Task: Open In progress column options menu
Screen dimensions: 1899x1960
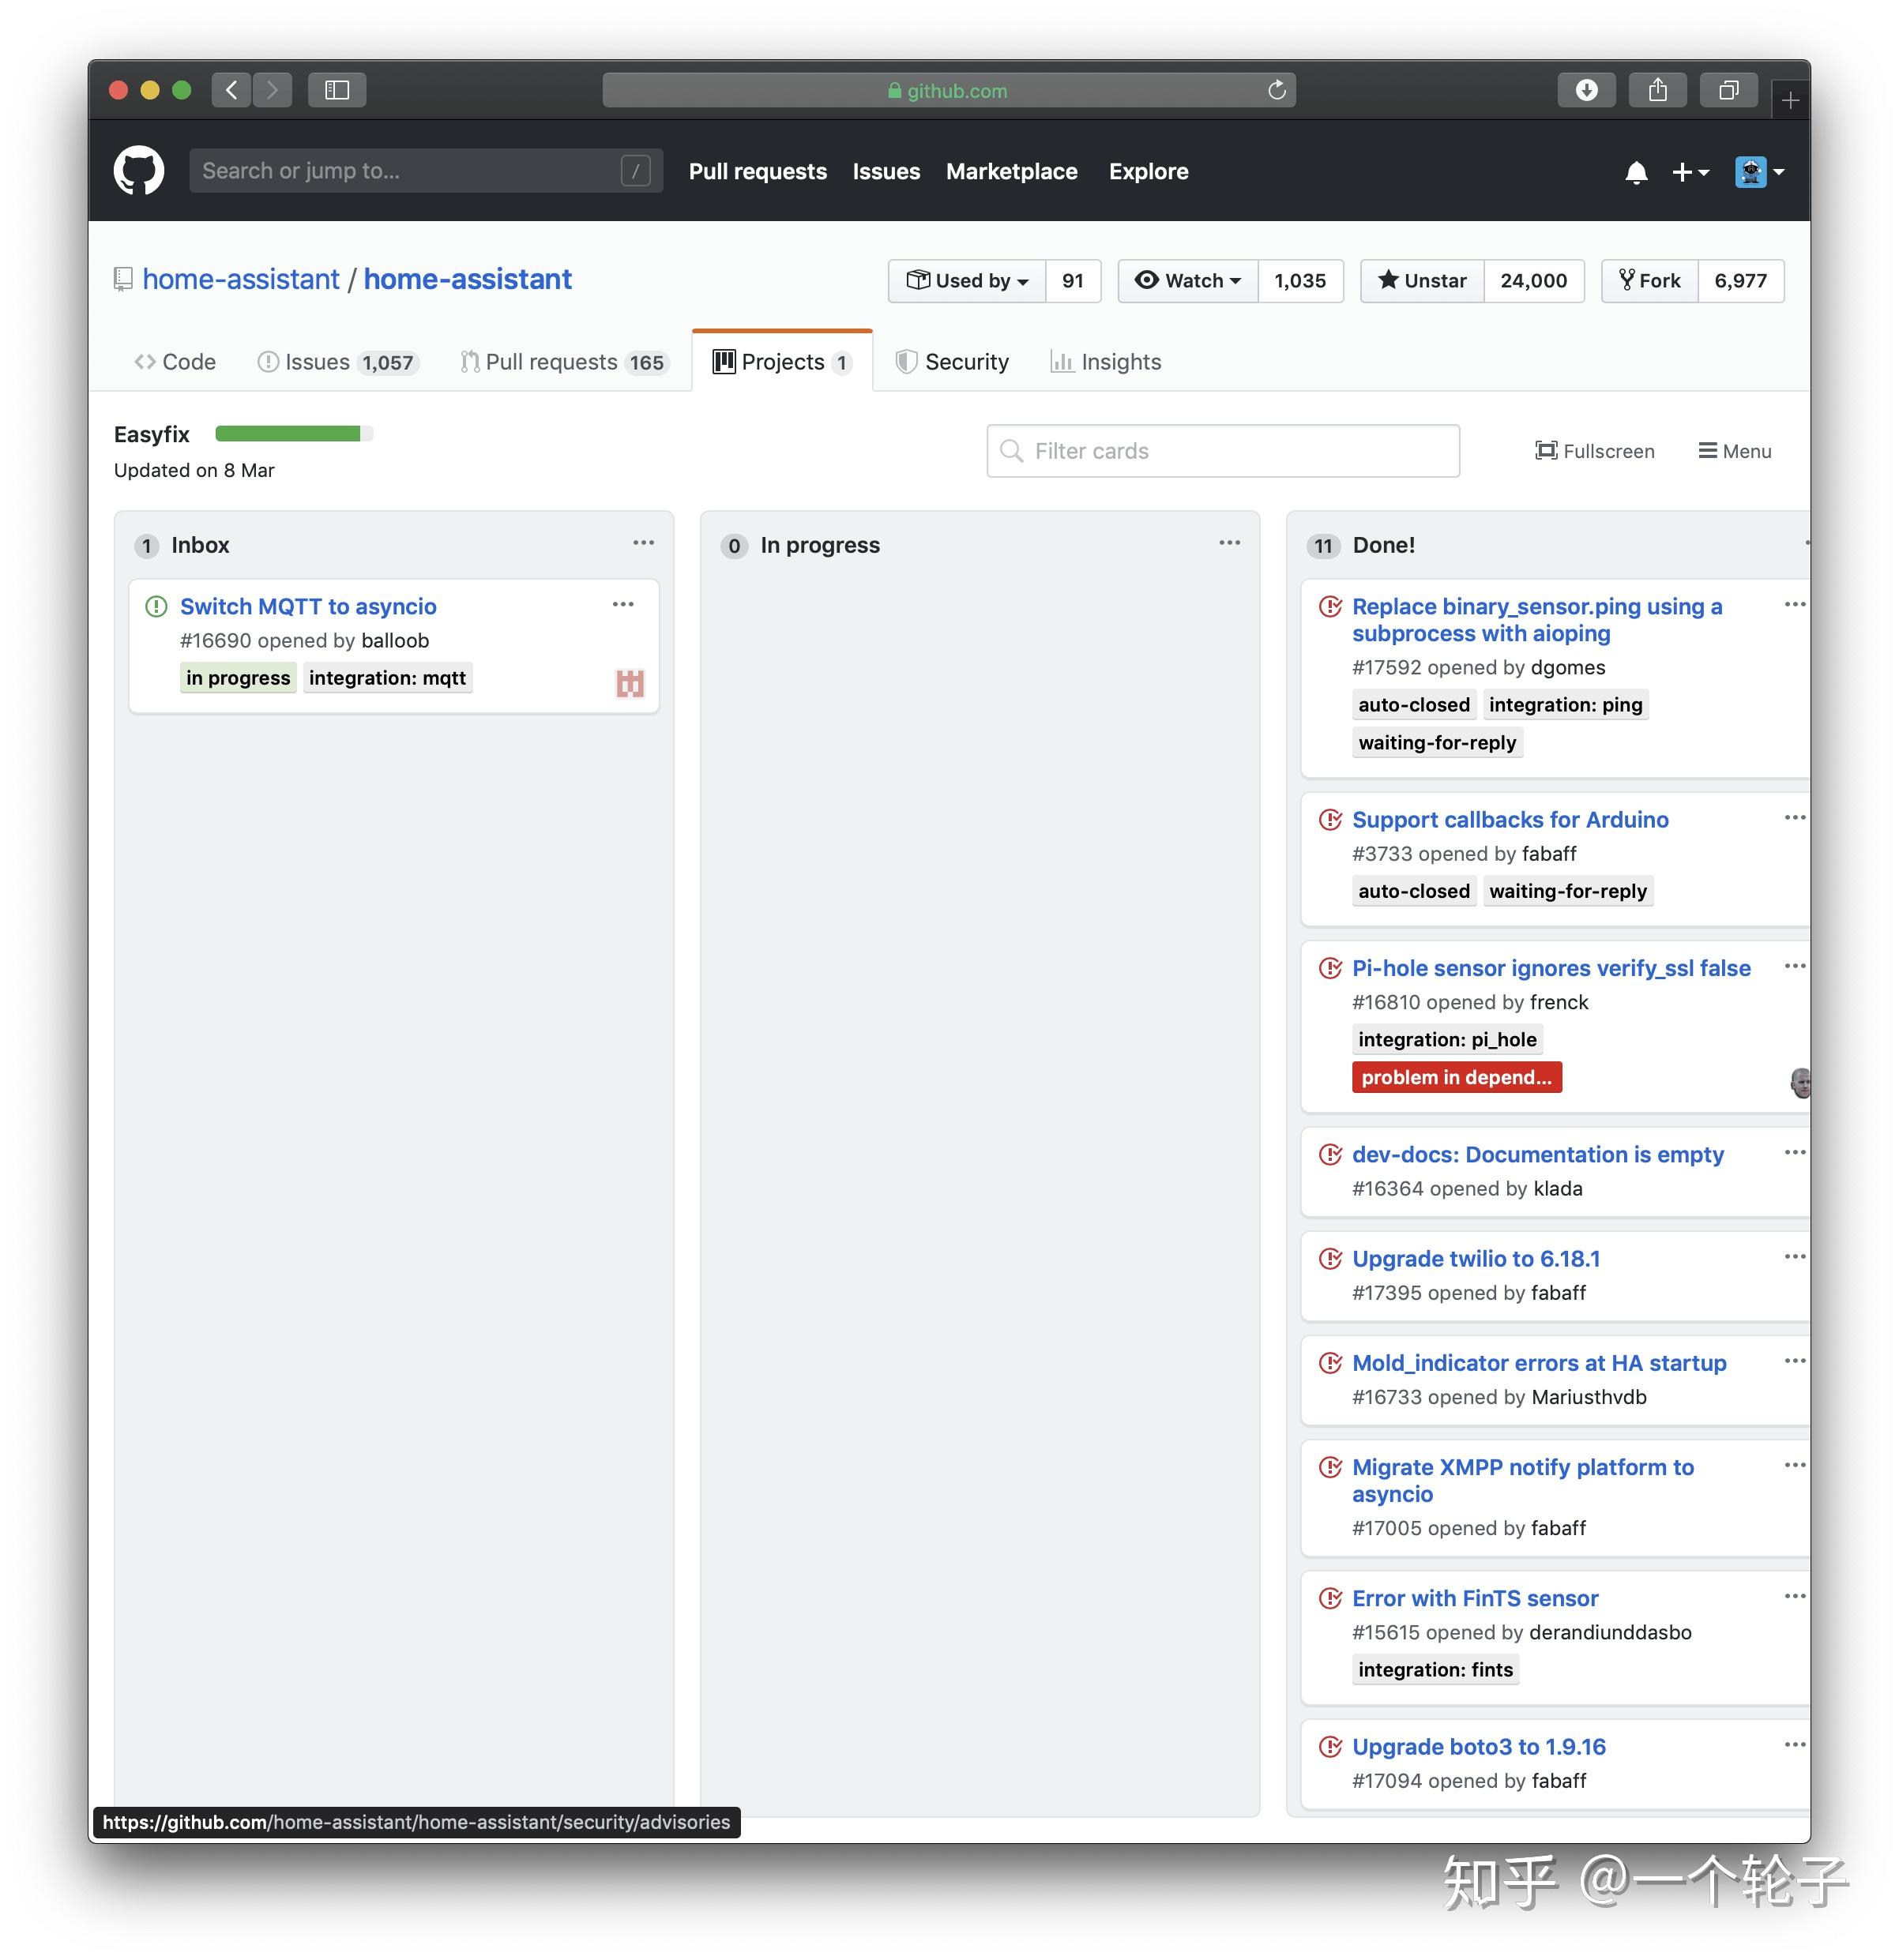Action: click(1228, 543)
